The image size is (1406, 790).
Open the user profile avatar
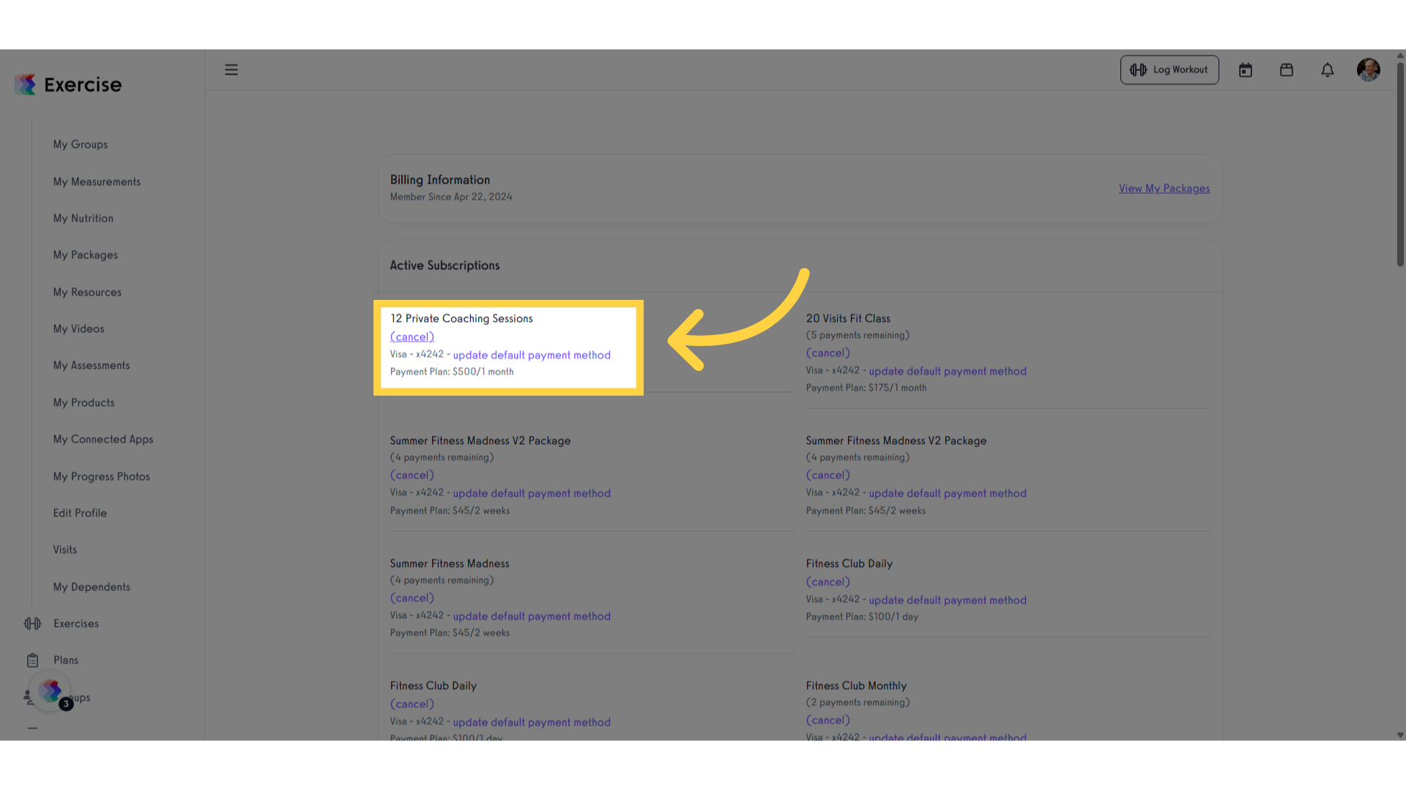[x=1369, y=69]
